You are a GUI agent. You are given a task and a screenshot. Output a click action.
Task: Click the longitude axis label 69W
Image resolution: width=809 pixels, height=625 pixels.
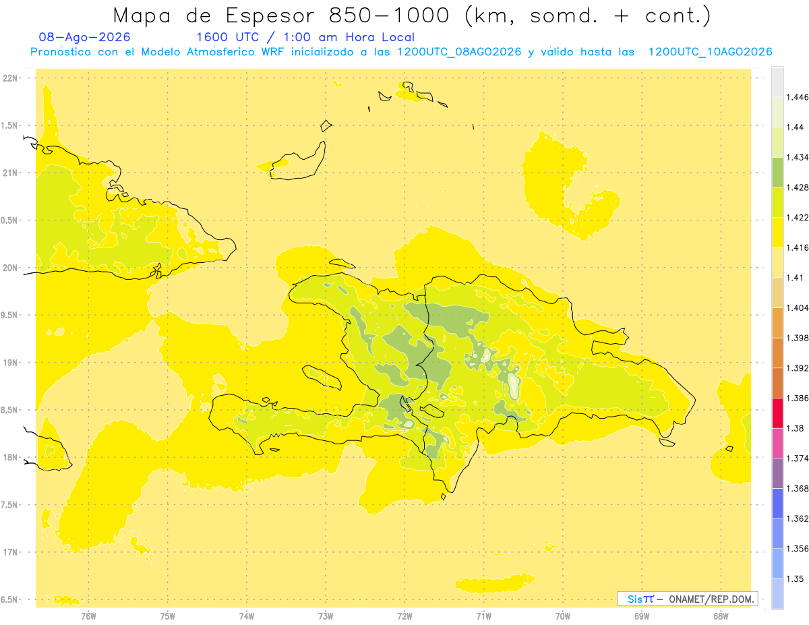point(642,616)
